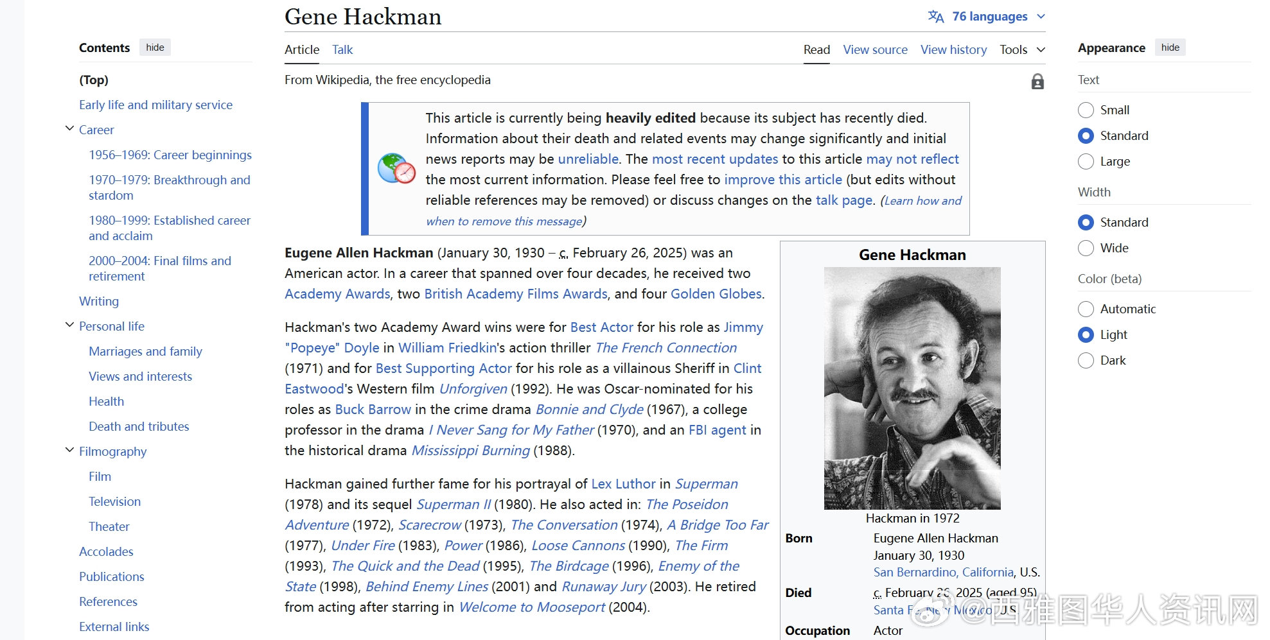Click the page protection lock icon
Image resolution: width=1270 pixels, height=640 pixels.
(1037, 82)
